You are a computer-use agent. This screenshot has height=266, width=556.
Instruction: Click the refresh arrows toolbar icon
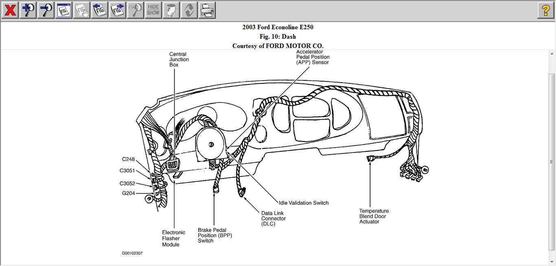click(x=189, y=10)
